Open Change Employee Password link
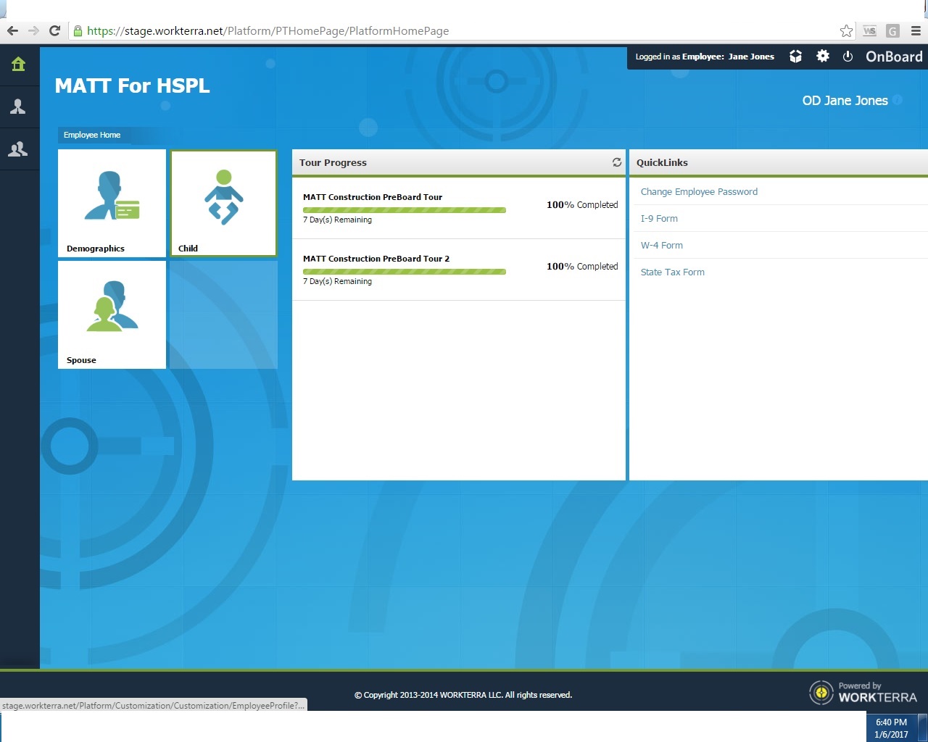928x742 pixels. [x=698, y=192]
